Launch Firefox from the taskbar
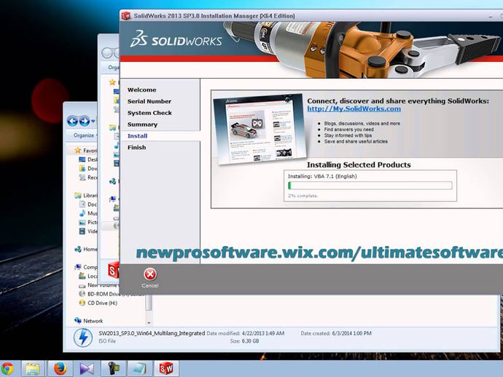503x377 pixels. coord(60,369)
